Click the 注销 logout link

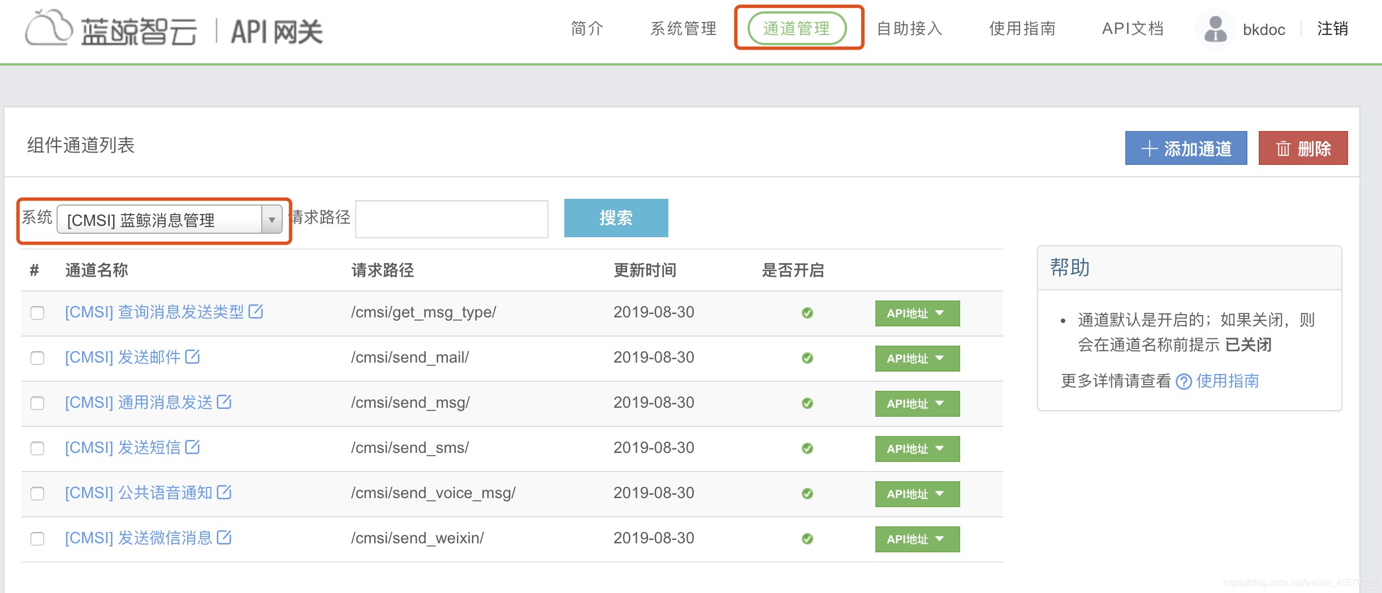pos(1332,29)
